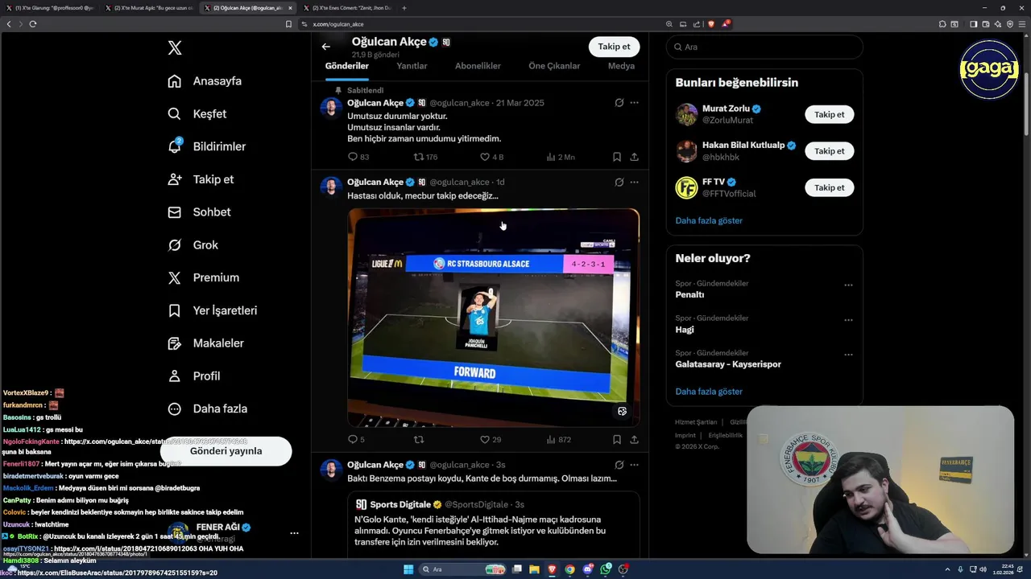Image resolution: width=1031 pixels, height=579 pixels.
Task: Open more options on 'Baktı Benzema' post
Action: point(634,465)
